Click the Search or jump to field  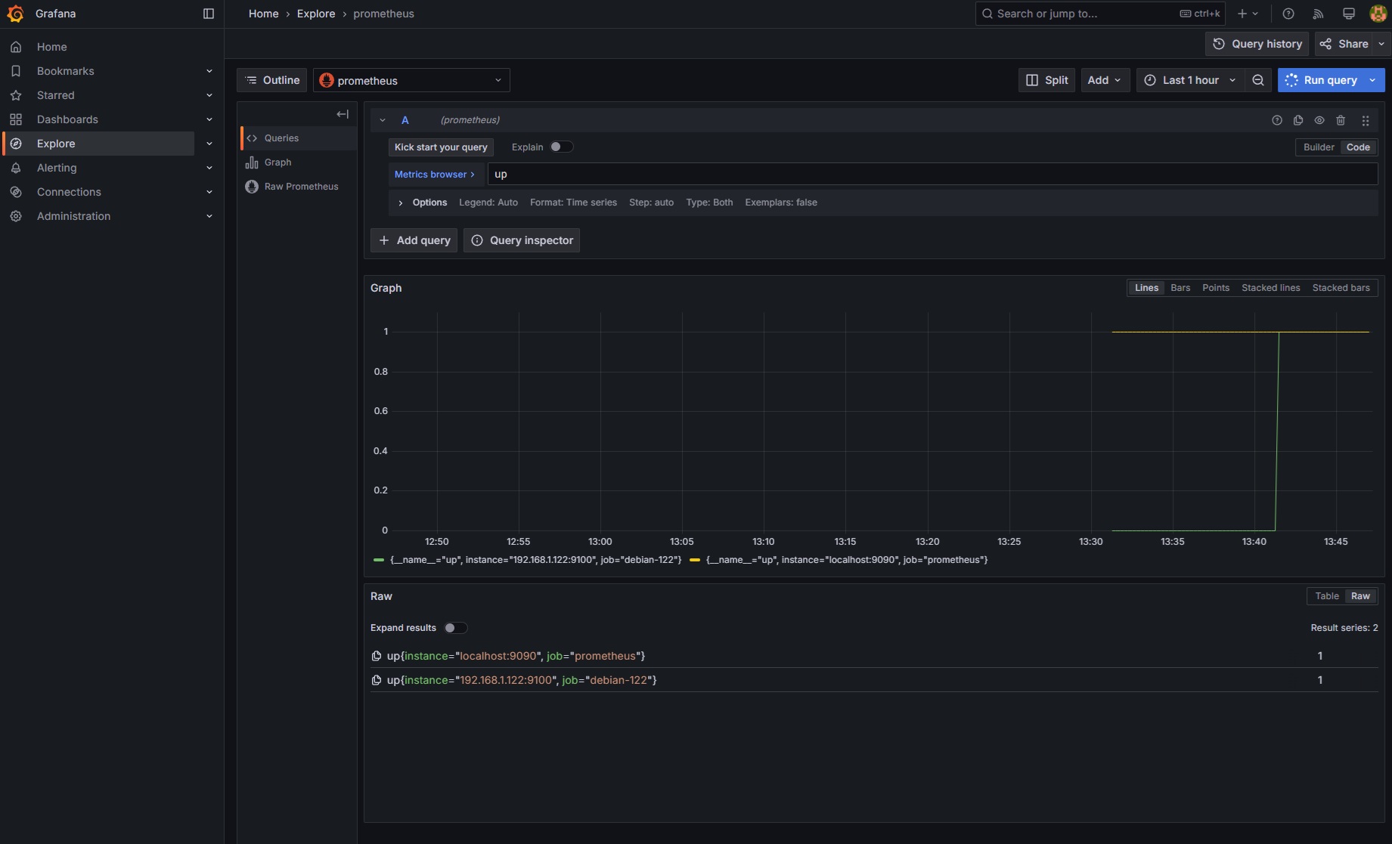[x=1100, y=14]
